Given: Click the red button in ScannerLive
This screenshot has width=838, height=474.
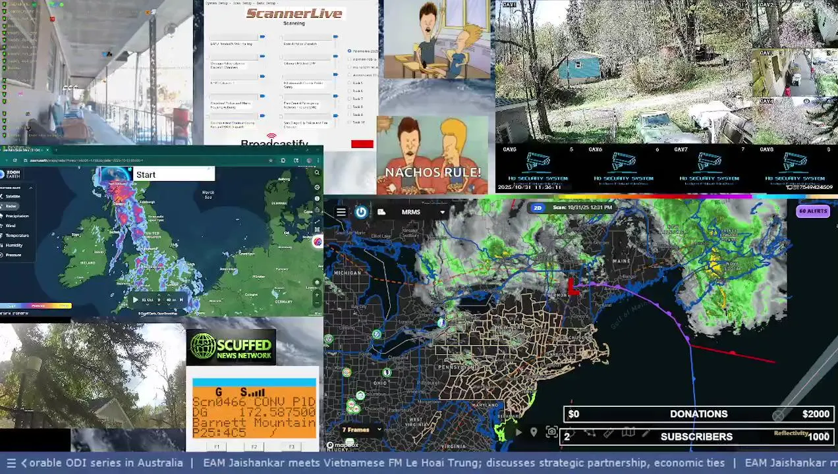Looking at the screenshot, I should click(362, 144).
